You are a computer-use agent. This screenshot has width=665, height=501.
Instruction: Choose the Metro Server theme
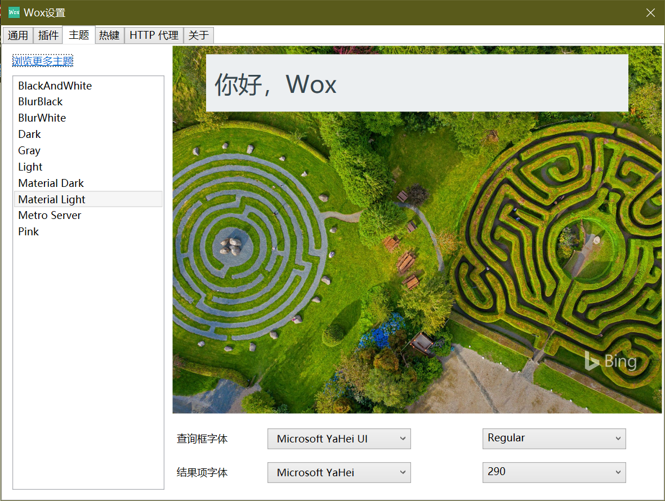(88, 216)
